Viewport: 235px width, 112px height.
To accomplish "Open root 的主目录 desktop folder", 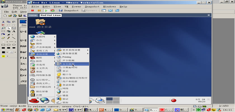I will (x=40, y=24).
